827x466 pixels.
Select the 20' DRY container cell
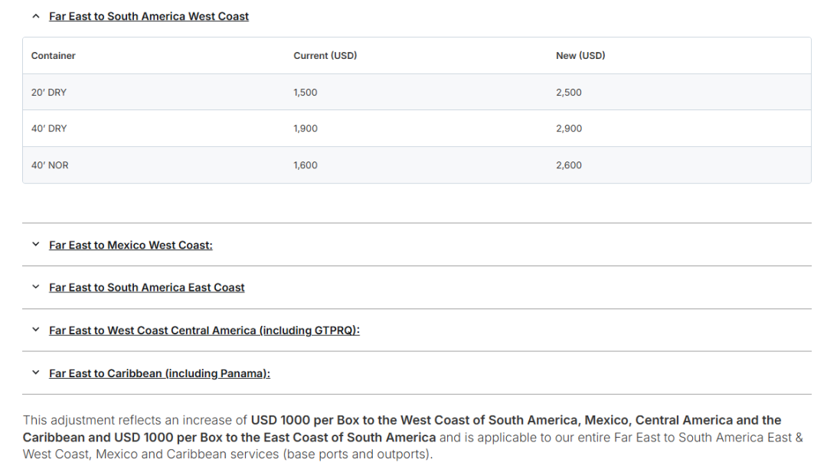[x=49, y=93]
